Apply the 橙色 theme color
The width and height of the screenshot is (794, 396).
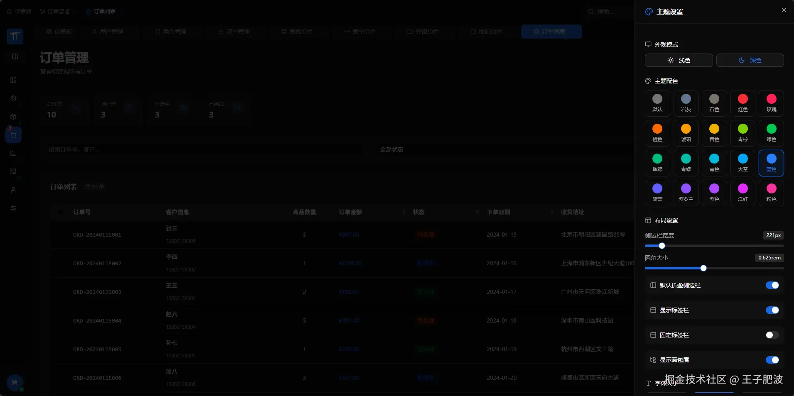657,133
